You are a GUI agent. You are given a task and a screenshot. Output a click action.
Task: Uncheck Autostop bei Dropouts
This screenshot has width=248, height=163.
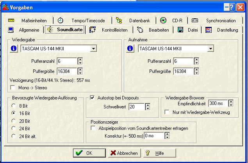(92, 98)
